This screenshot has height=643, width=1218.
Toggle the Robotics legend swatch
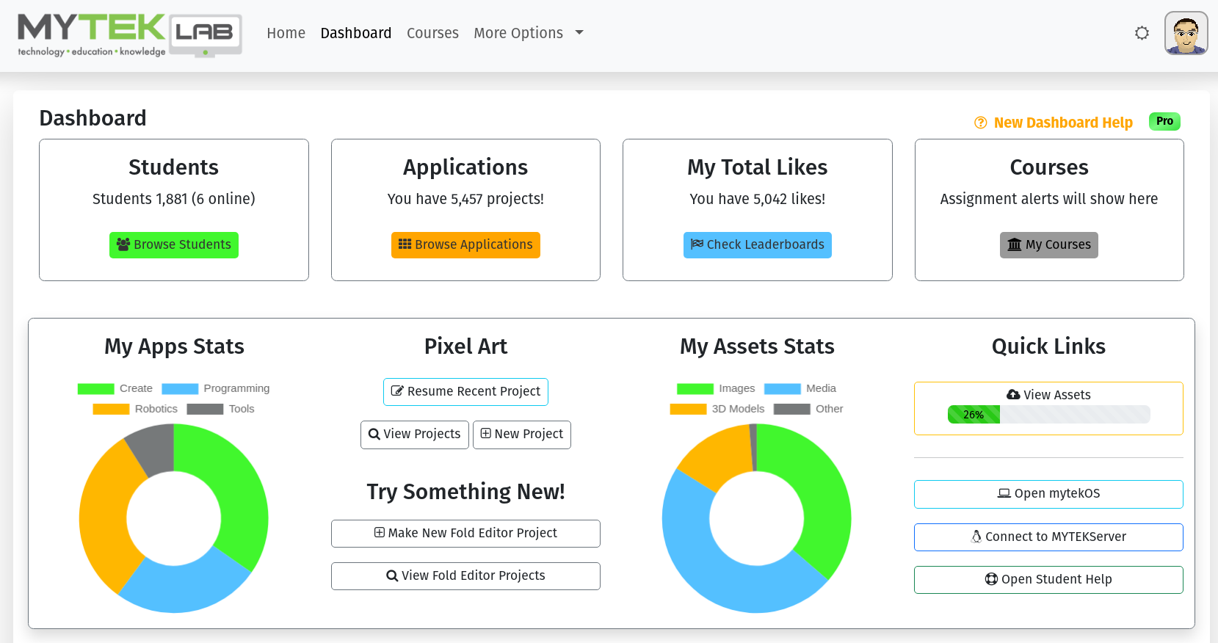[111, 410]
